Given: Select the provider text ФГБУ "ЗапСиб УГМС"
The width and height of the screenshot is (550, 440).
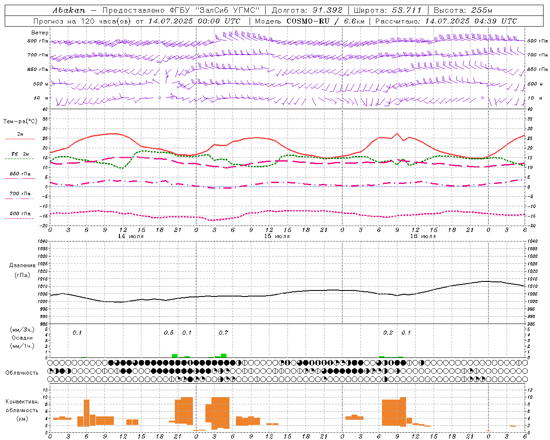Looking at the screenshot, I should [x=215, y=10].
